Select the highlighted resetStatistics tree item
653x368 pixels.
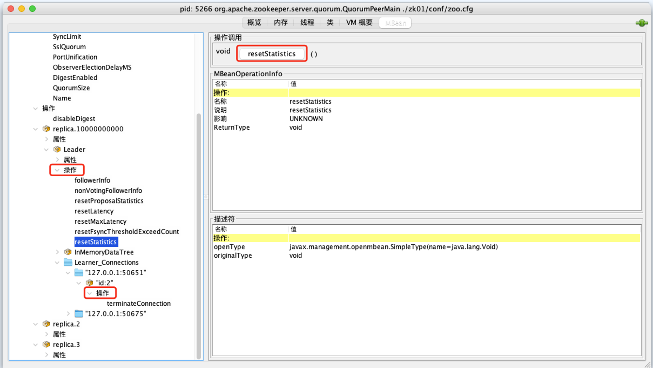[x=96, y=242]
